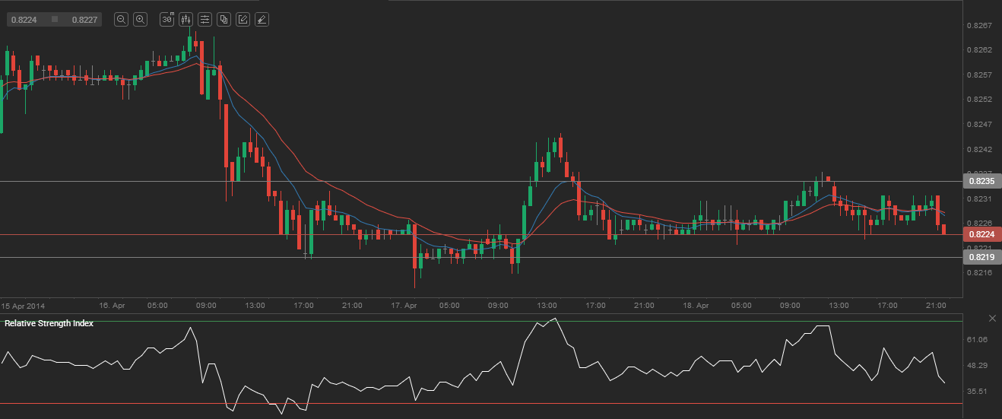
Task: Select the 0.8235 price level label
Action: pyautogui.click(x=981, y=182)
